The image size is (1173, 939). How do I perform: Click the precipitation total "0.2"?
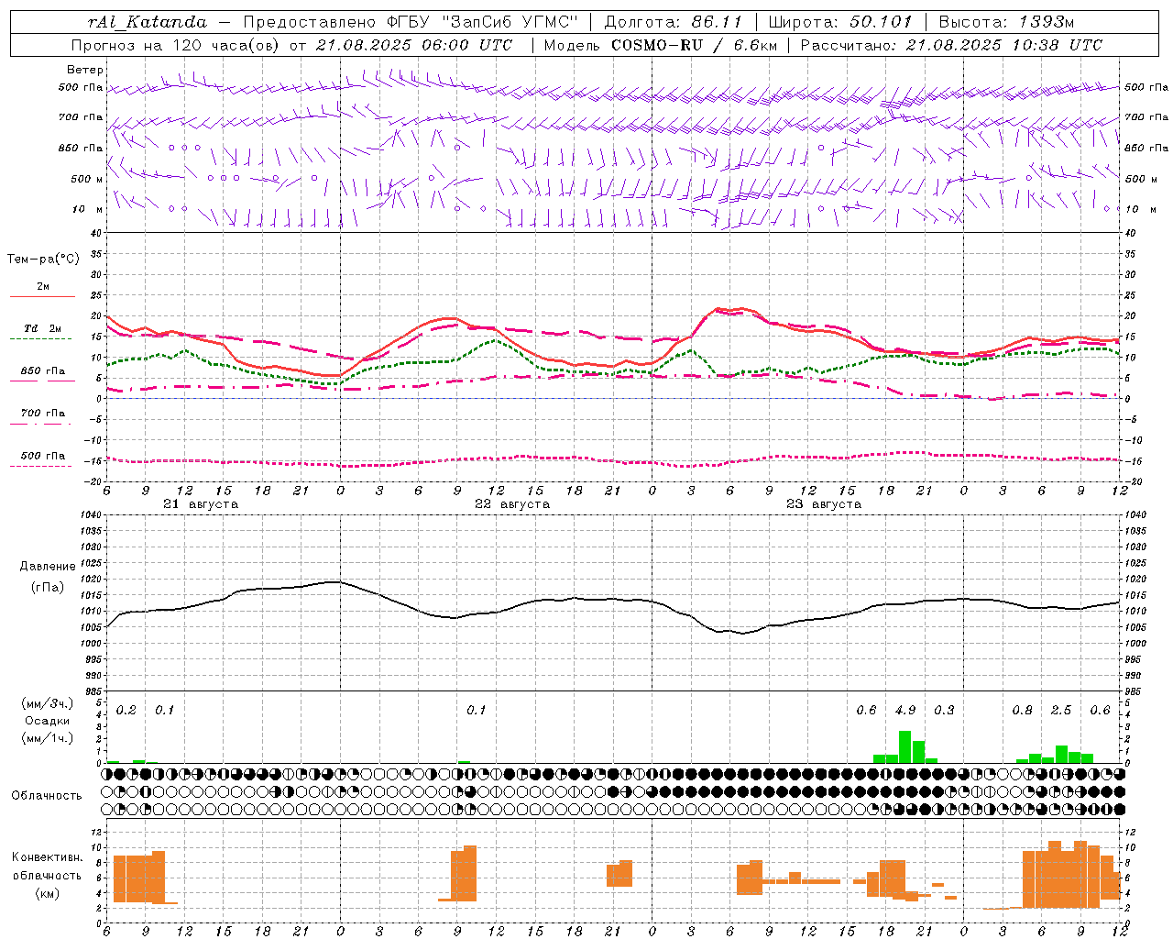tap(126, 711)
